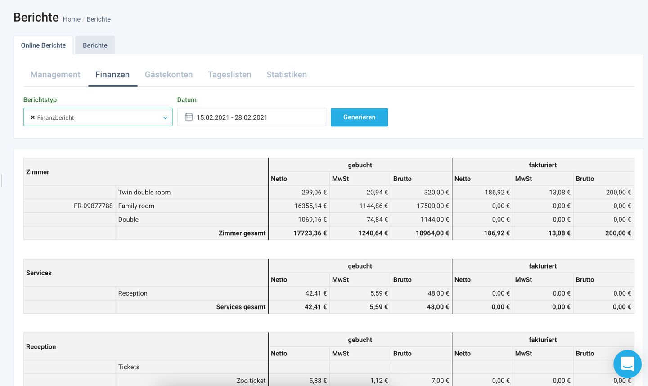Screen dimensions: 648x386
Task: Click the 17500,00 € Family room brutto
Action: (433, 206)
